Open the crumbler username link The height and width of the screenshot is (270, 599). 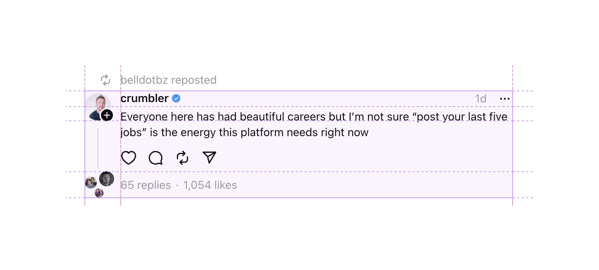(144, 98)
